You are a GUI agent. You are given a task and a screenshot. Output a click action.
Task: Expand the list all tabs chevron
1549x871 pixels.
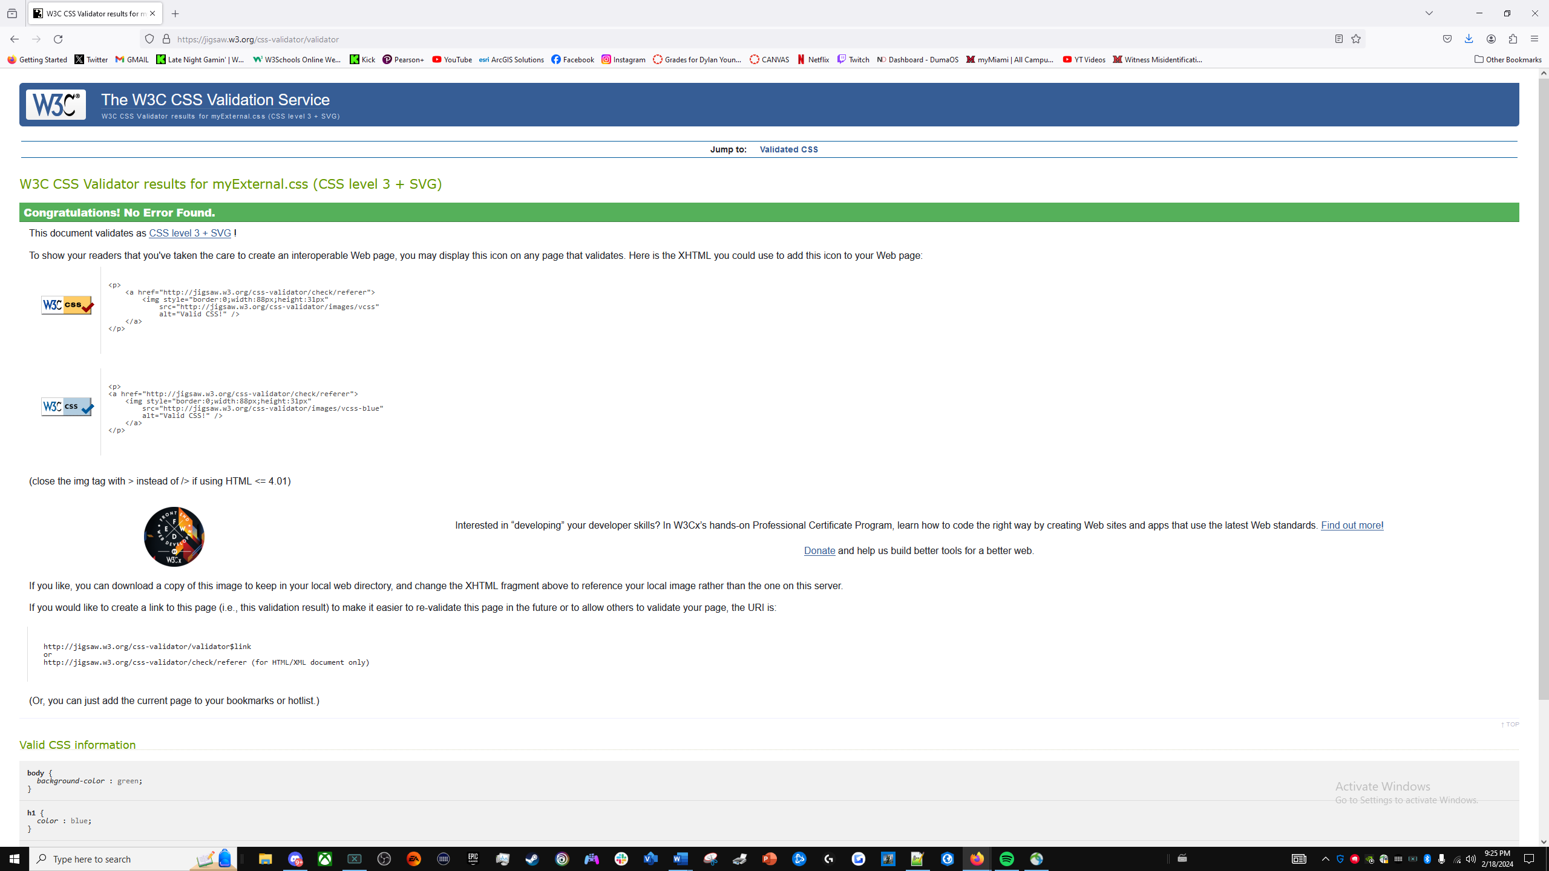1429,13
